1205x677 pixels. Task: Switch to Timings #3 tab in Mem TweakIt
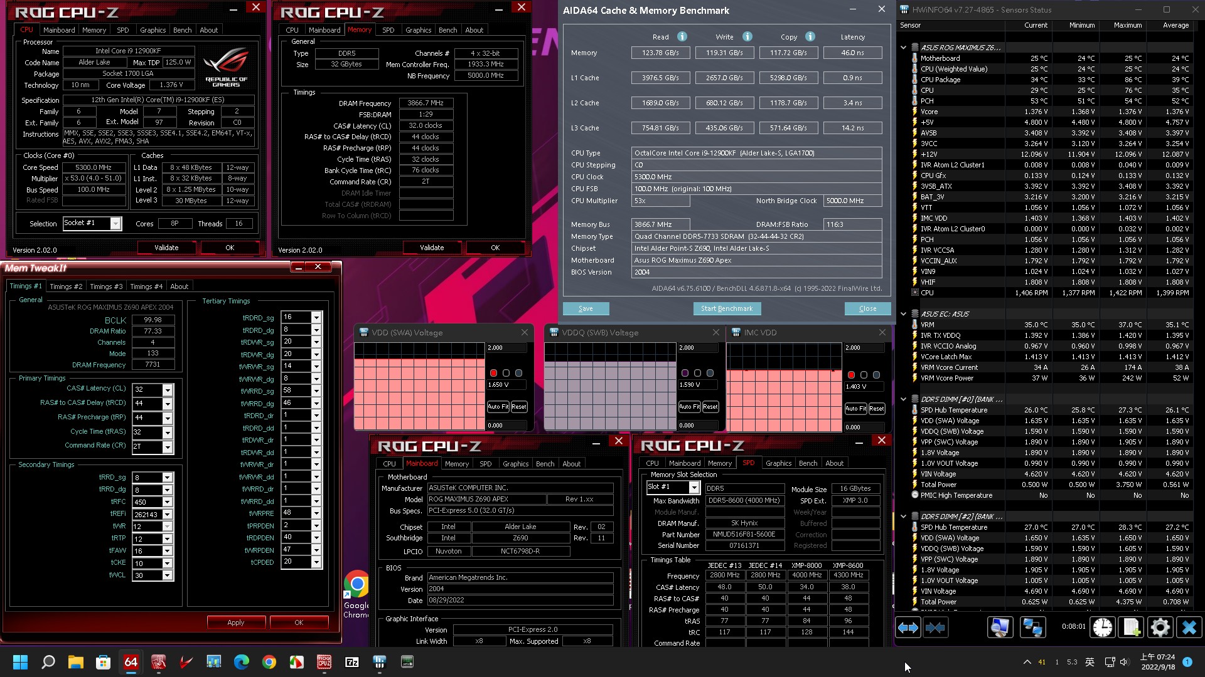(106, 286)
